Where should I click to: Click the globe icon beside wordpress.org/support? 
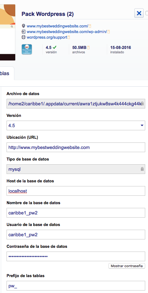tap(23, 37)
